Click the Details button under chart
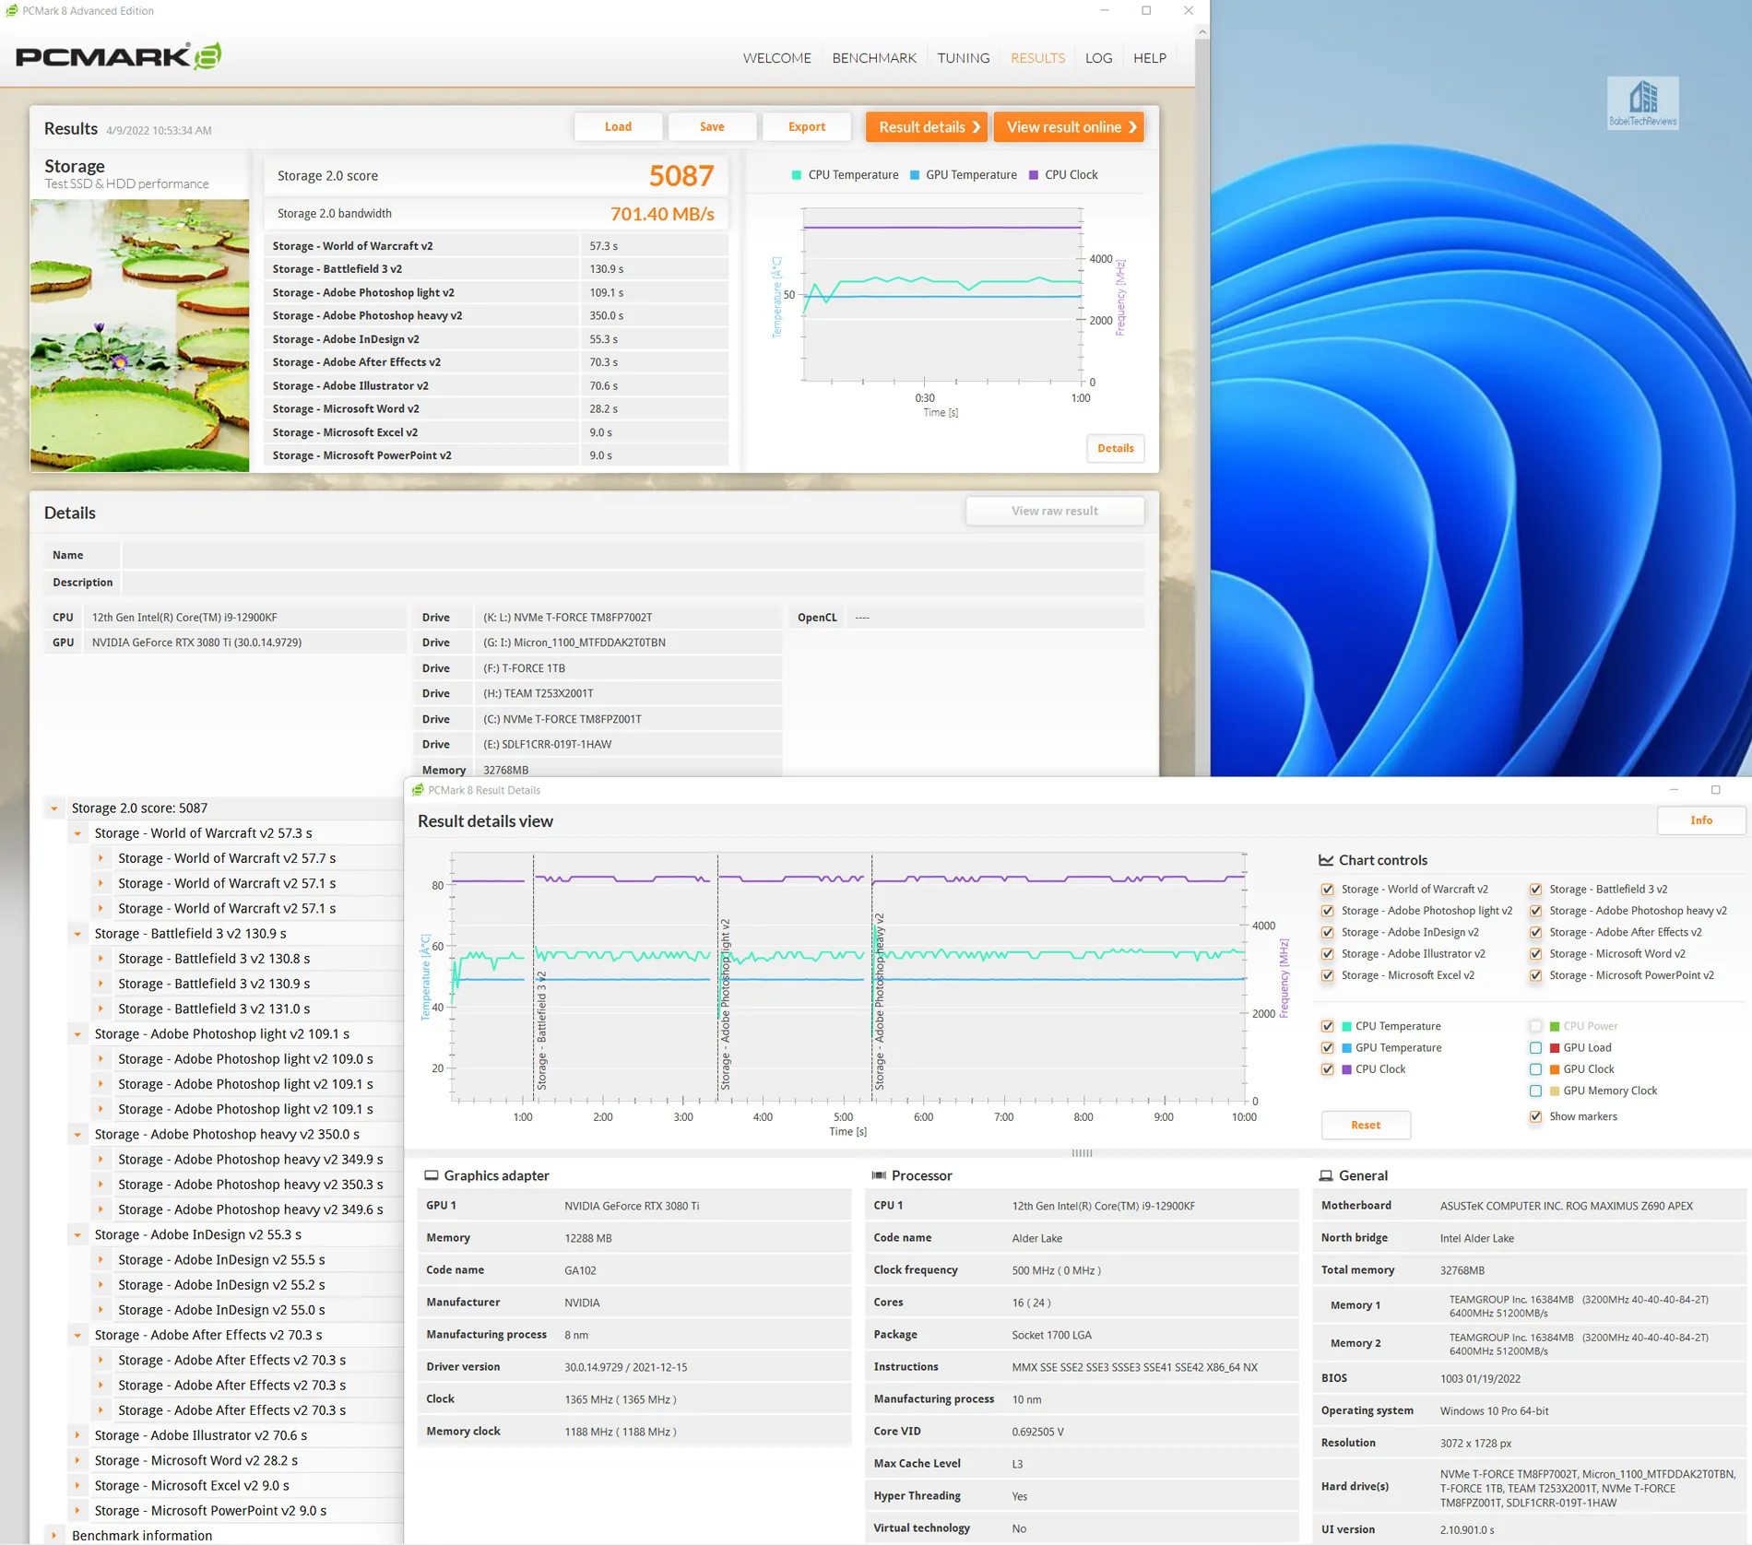The height and width of the screenshot is (1545, 1752). pyautogui.click(x=1115, y=448)
